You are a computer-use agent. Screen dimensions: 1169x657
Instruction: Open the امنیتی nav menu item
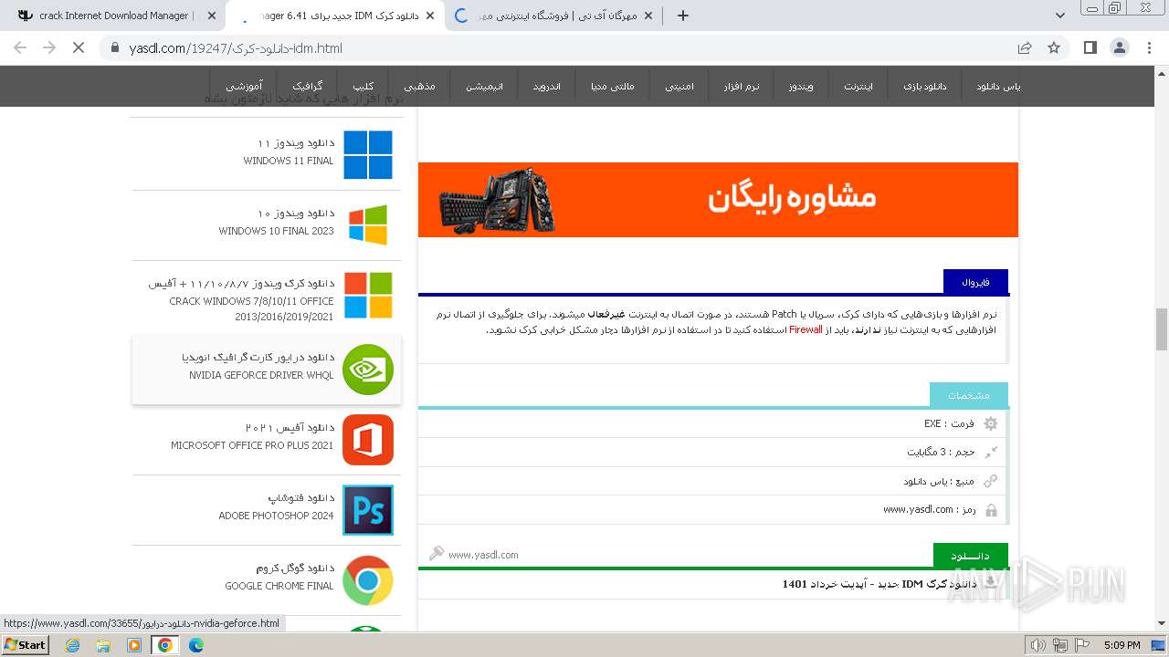[x=679, y=86]
